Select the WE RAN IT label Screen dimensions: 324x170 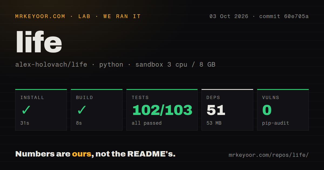[x=122, y=16]
